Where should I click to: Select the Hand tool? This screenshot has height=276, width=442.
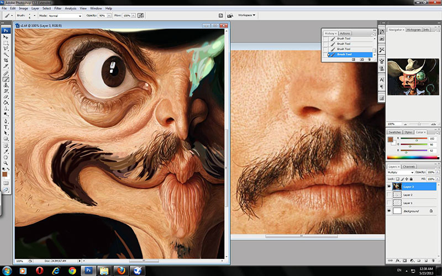pyautogui.click(x=6, y=157)
